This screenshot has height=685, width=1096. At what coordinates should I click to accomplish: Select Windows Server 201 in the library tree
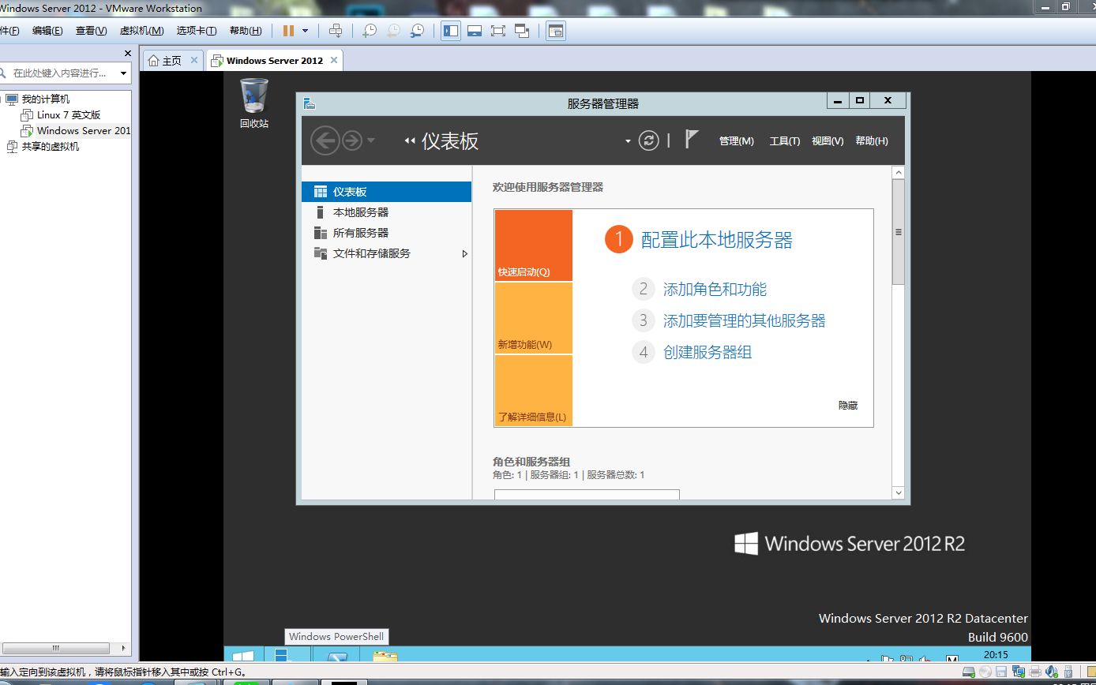84,131
